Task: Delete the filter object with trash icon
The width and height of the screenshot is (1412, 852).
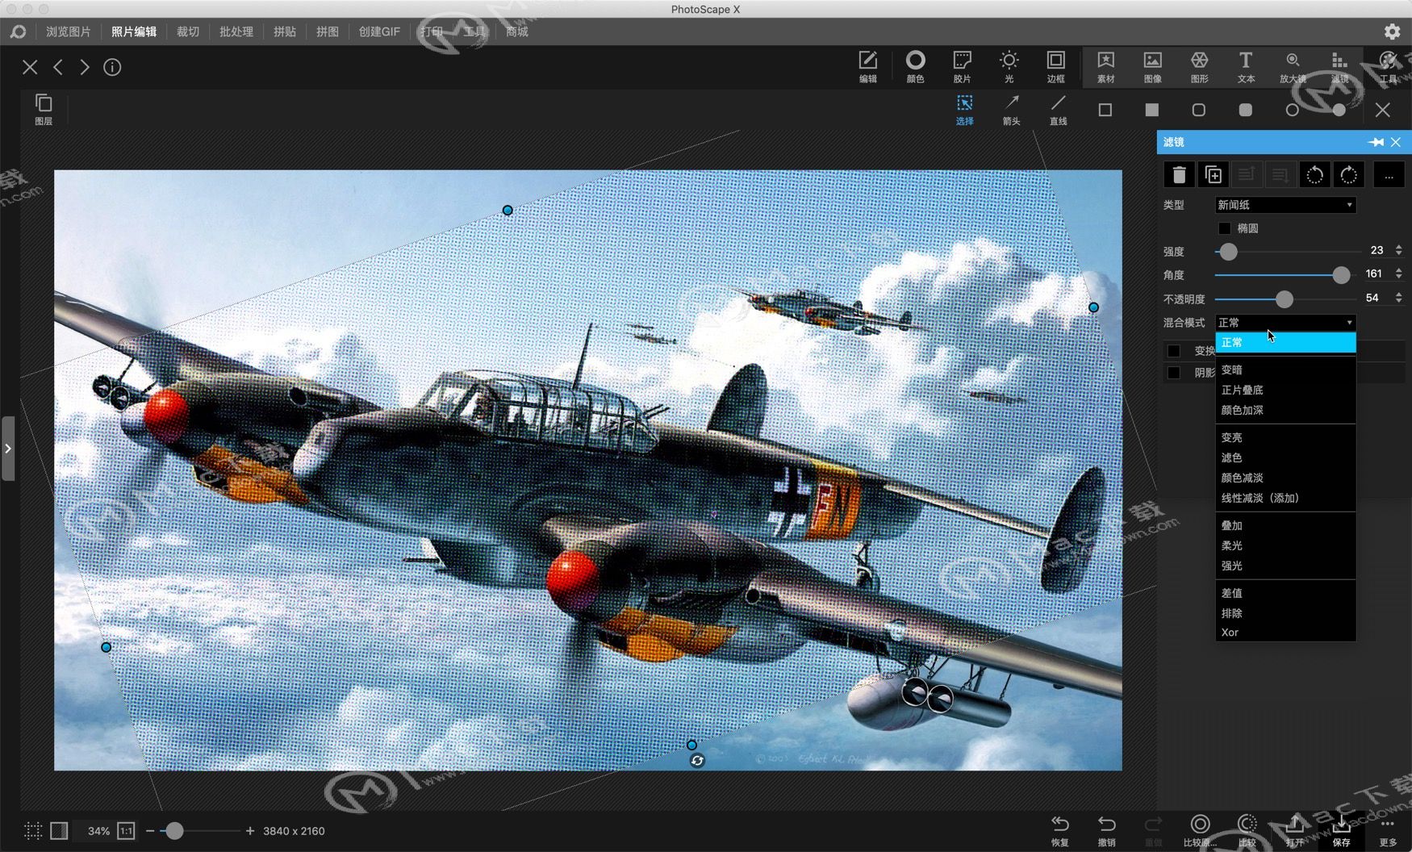Action: point(1179,174)
